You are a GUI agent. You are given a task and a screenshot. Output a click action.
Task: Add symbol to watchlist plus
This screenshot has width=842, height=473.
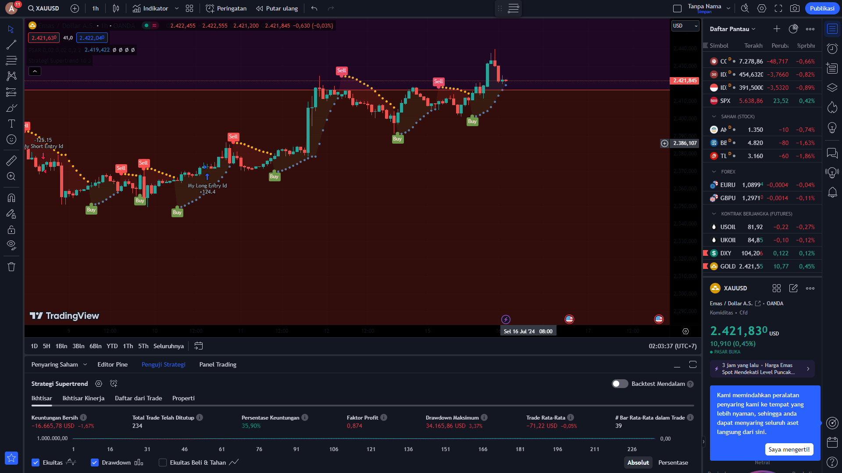point(777,29)
